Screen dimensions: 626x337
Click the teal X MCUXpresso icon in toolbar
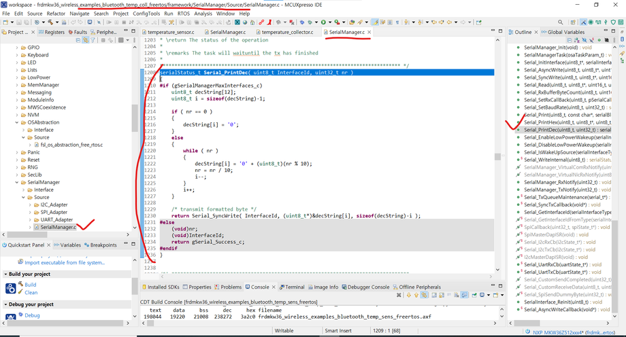[x=237, y=22]
